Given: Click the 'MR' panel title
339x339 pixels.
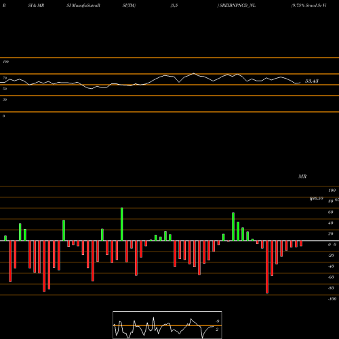Looking at the screenshot, I should [302, 176].
